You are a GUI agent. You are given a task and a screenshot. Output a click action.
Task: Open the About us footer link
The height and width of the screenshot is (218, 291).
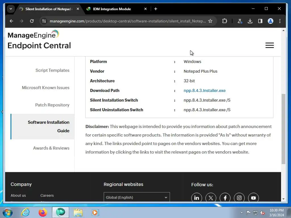point(18,196)
